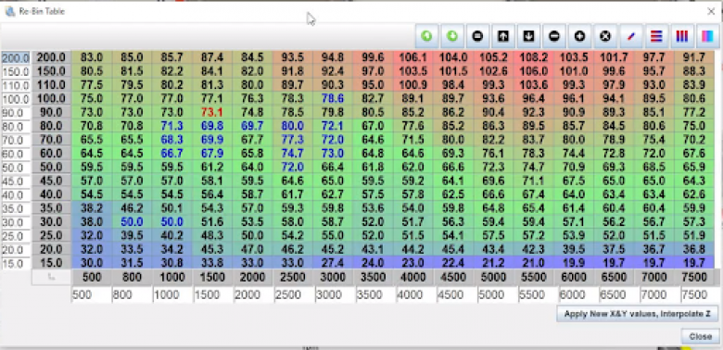
Task: Select table cell with value 24.0
Action: [x=373, y=263]
